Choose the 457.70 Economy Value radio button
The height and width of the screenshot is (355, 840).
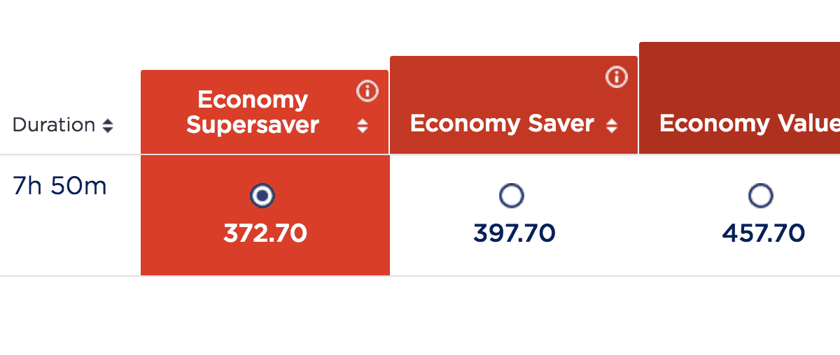pyautogui.click(x=761, y=196)
